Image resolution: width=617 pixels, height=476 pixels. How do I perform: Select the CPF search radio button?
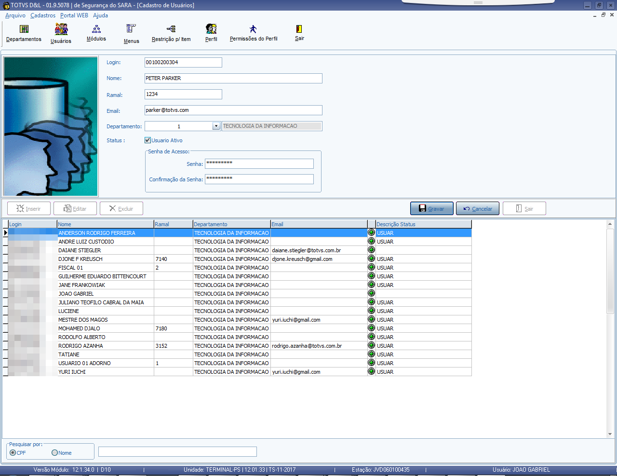13,453
